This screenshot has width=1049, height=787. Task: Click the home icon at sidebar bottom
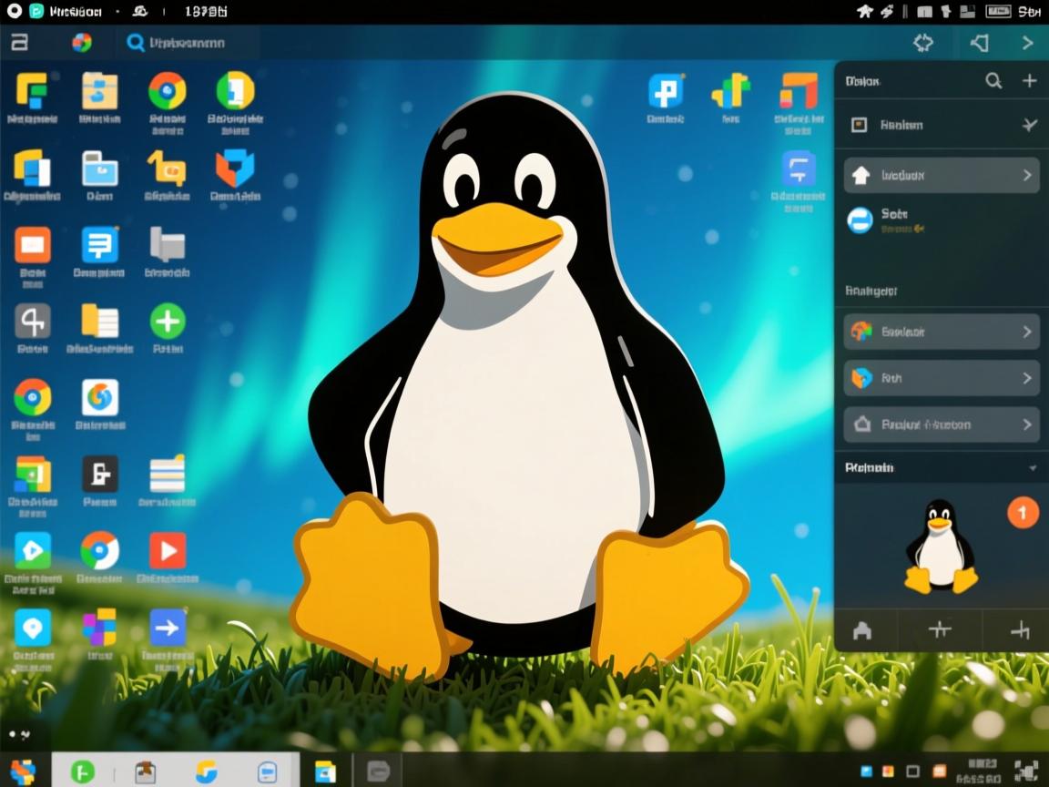[x=863, y=631]
